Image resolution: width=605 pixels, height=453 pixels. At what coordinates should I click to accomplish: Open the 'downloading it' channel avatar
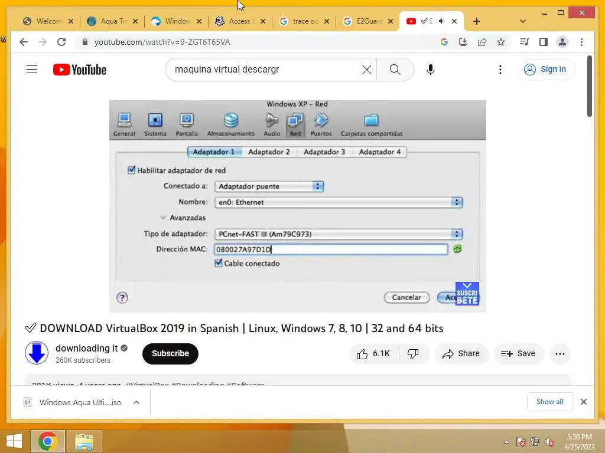click(x=37, y=353)
